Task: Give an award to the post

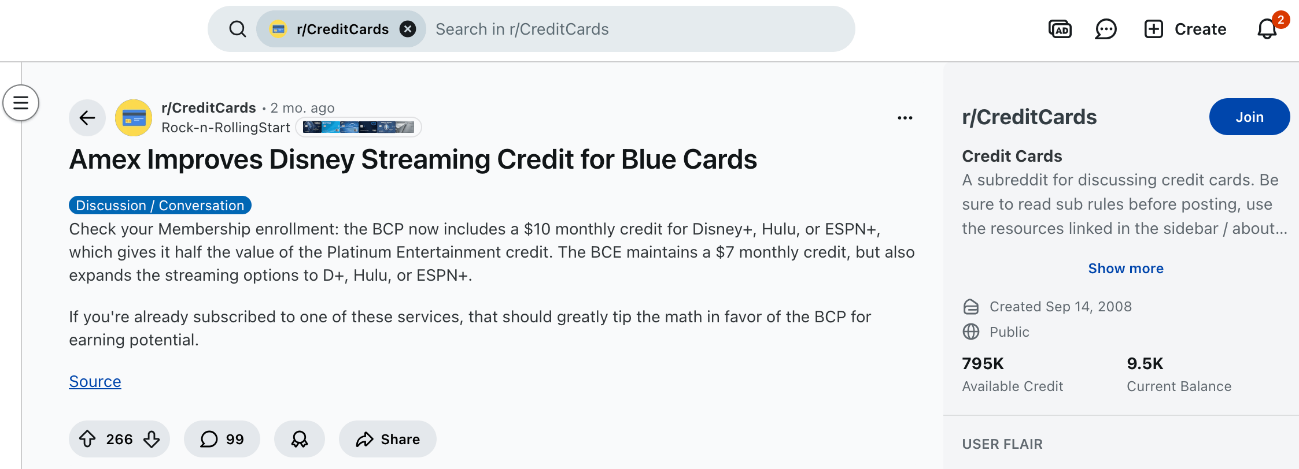Action: 299,439
